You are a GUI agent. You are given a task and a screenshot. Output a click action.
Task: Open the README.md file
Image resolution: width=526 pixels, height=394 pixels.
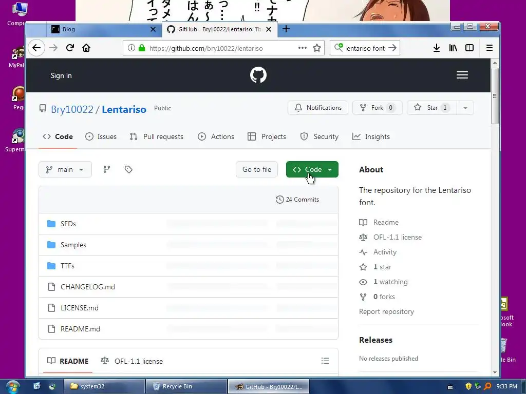tap(80, 329)
